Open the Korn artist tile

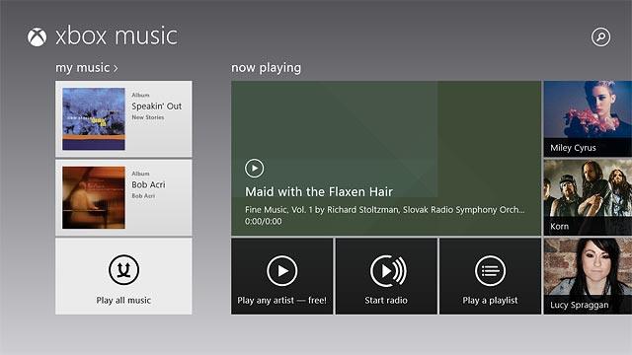point(588,197)
